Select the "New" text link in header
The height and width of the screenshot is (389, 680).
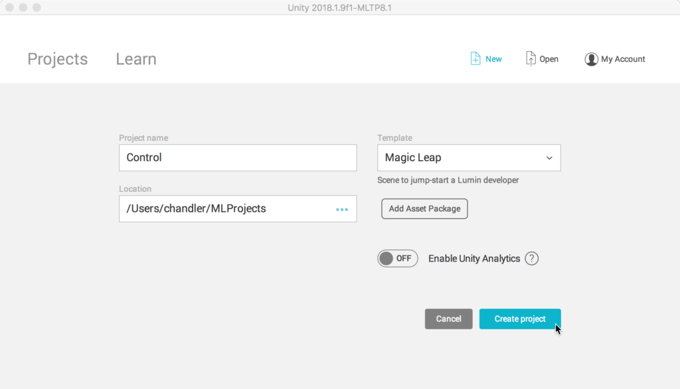(x=493, y=59)
